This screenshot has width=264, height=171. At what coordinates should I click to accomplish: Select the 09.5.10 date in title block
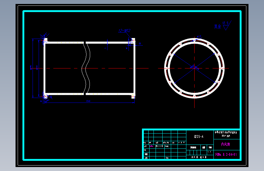(x=160, y=146)
